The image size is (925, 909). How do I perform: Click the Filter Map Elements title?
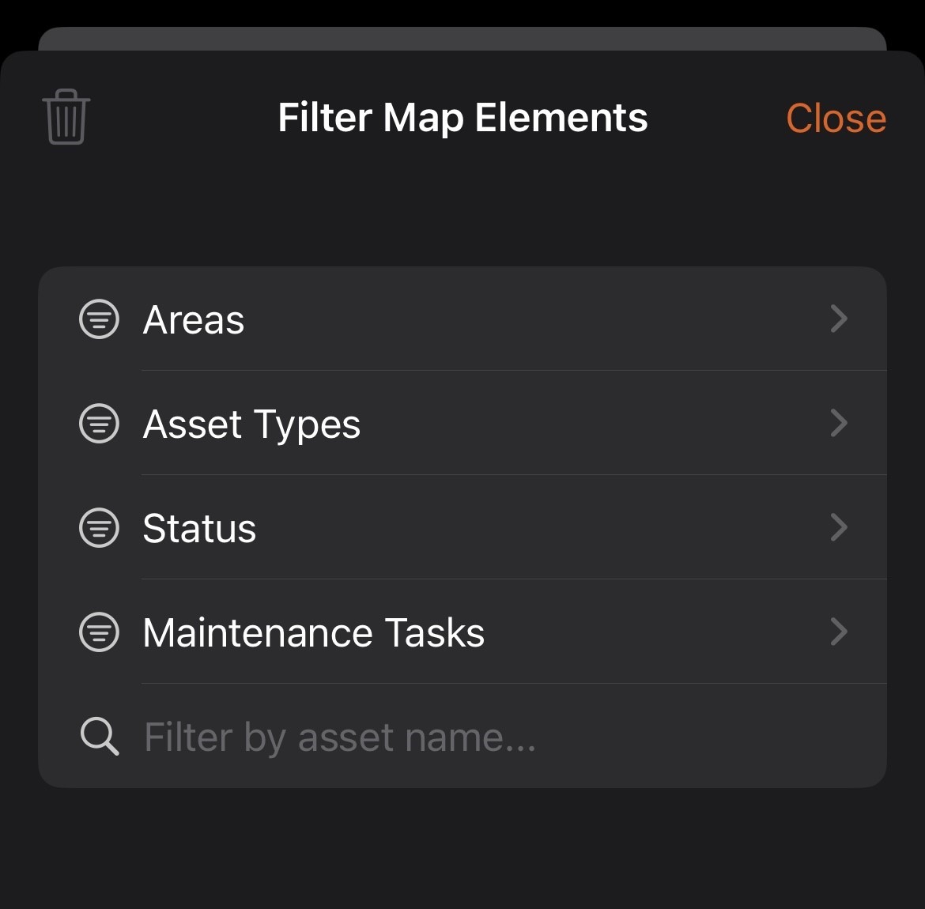(462, 118)
